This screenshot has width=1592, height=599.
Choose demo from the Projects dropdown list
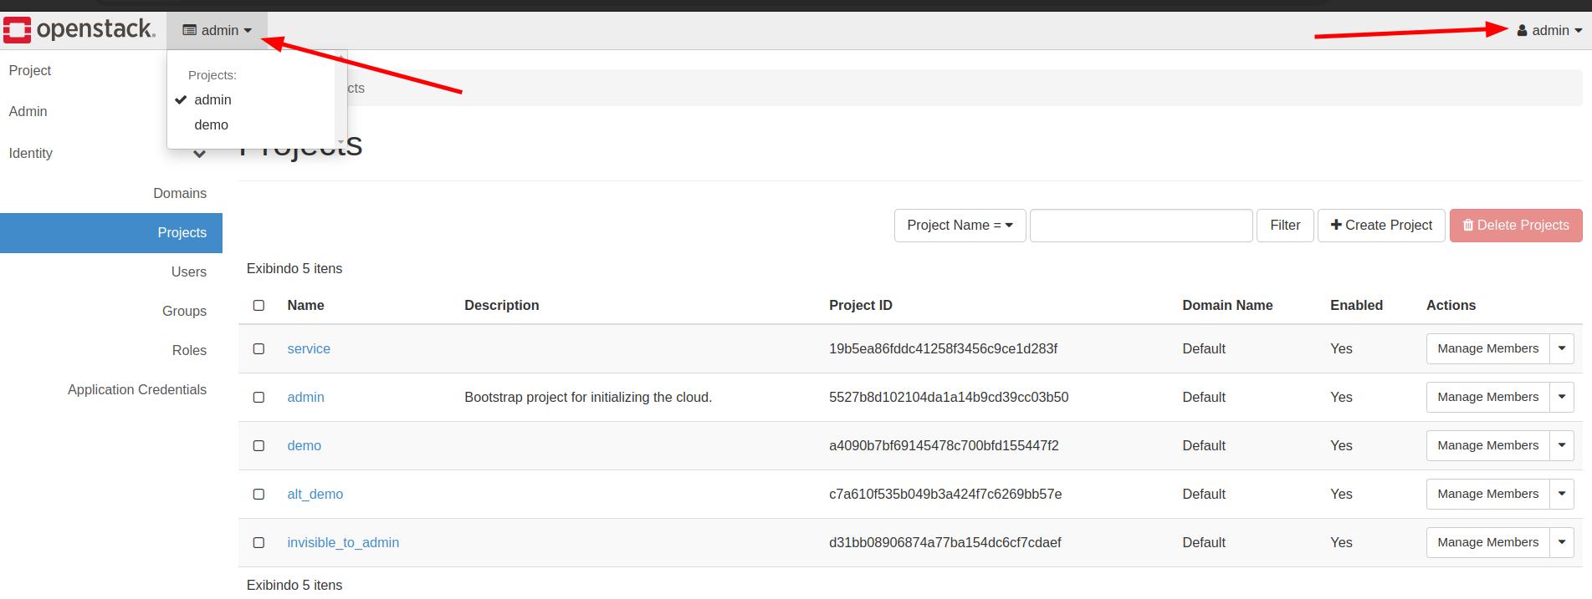(x=211, y=125)
